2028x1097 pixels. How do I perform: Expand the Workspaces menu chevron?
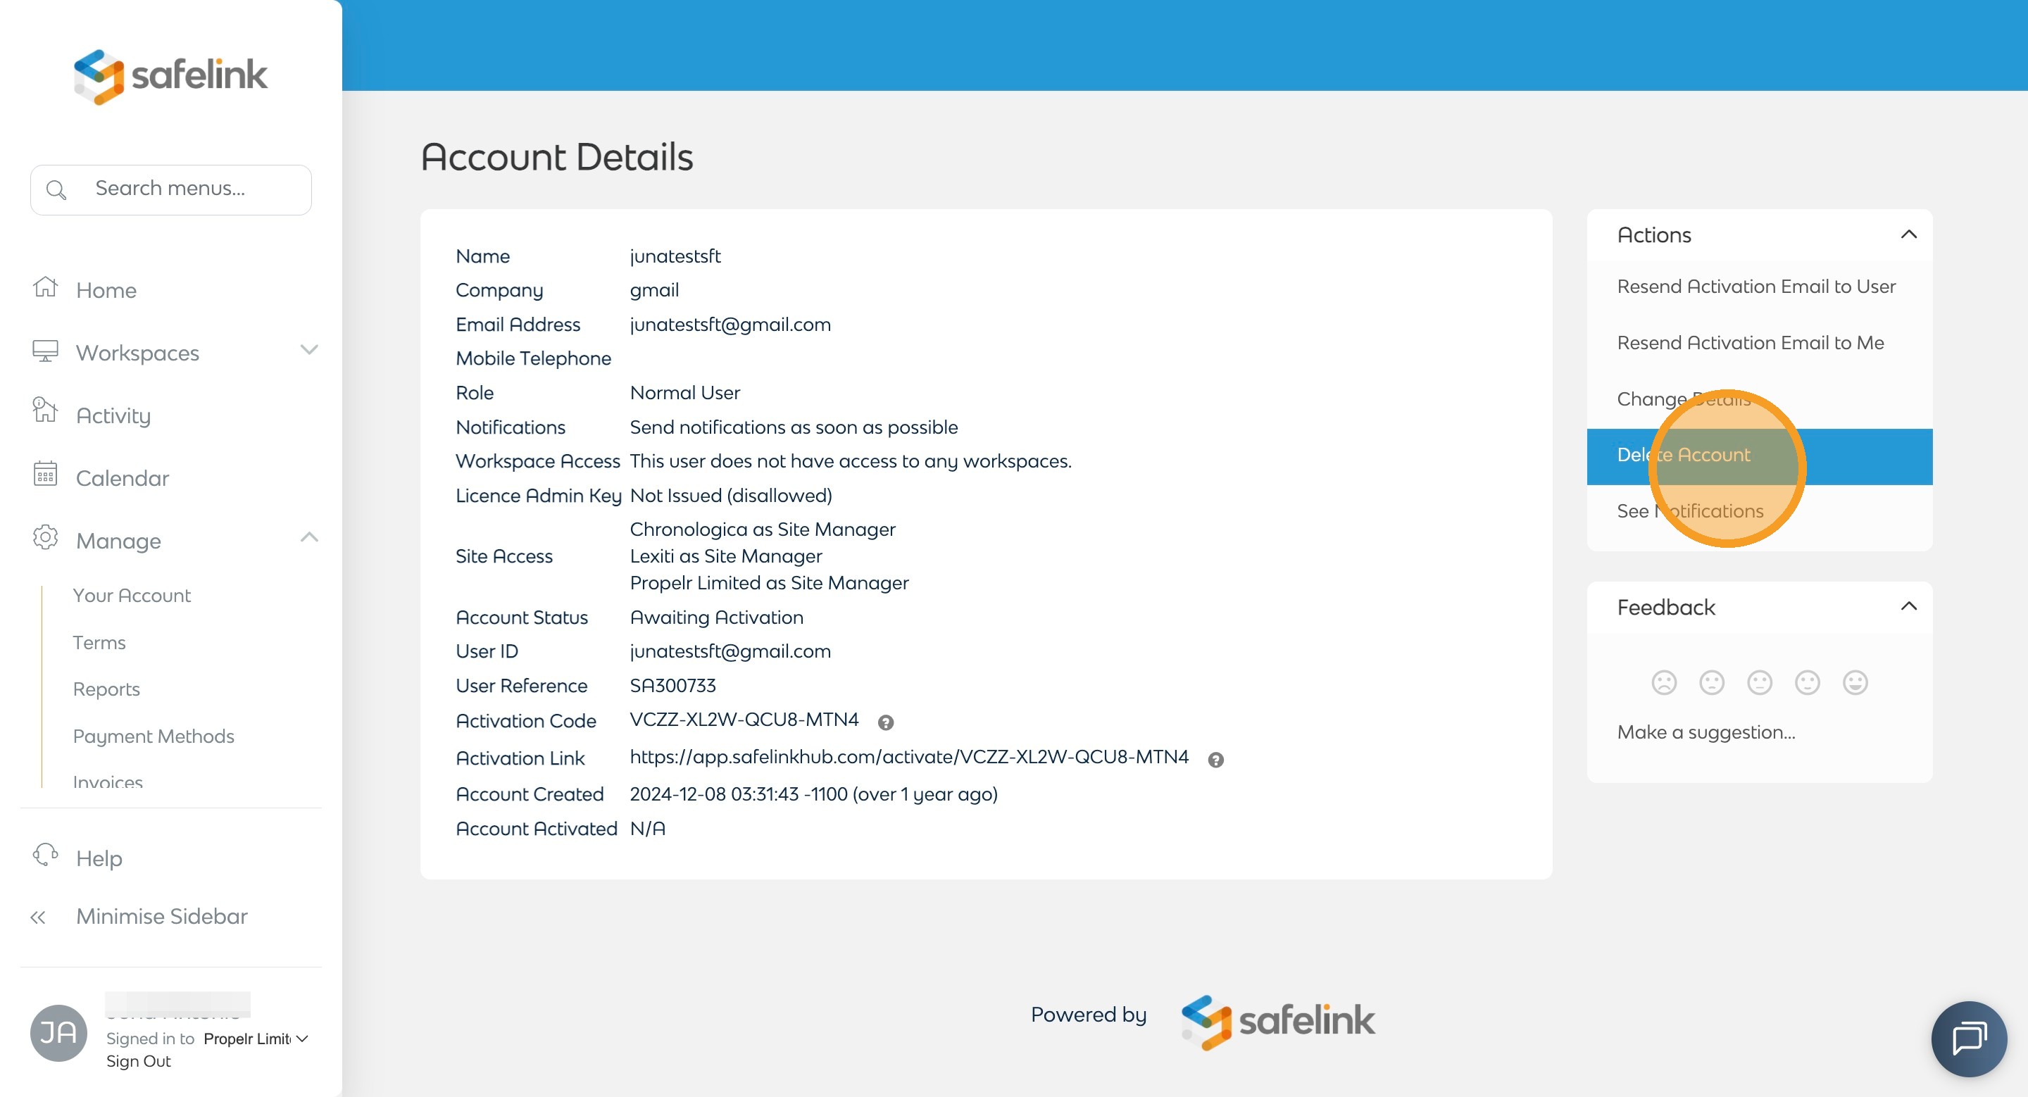[x=308, y=350]
